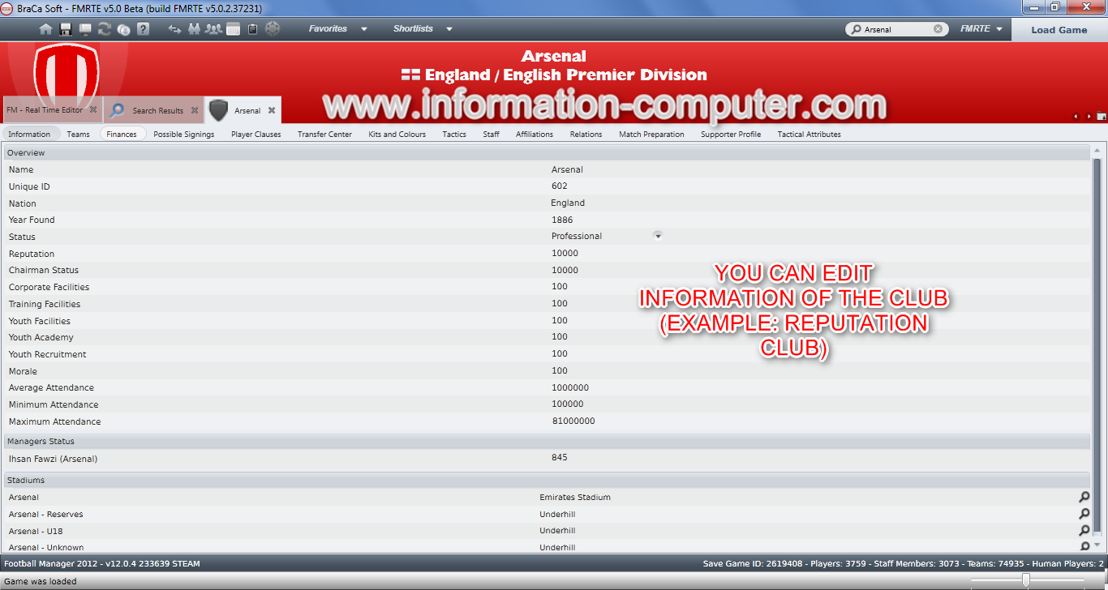Reload data with the refresh arrows icon
This screenshot has height=590, width=1108.
tap(105, 29)
